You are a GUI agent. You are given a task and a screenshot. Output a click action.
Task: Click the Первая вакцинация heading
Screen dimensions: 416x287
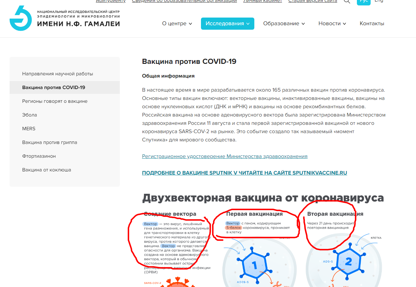[254, 214]
